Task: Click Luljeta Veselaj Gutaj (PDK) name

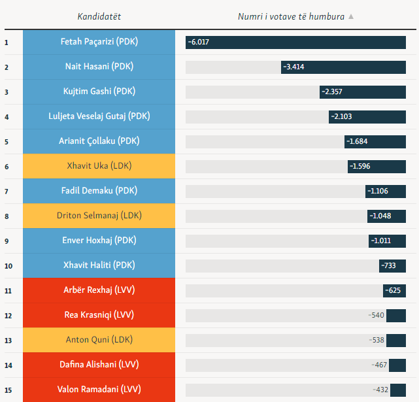Action: (x=99, y=116)
